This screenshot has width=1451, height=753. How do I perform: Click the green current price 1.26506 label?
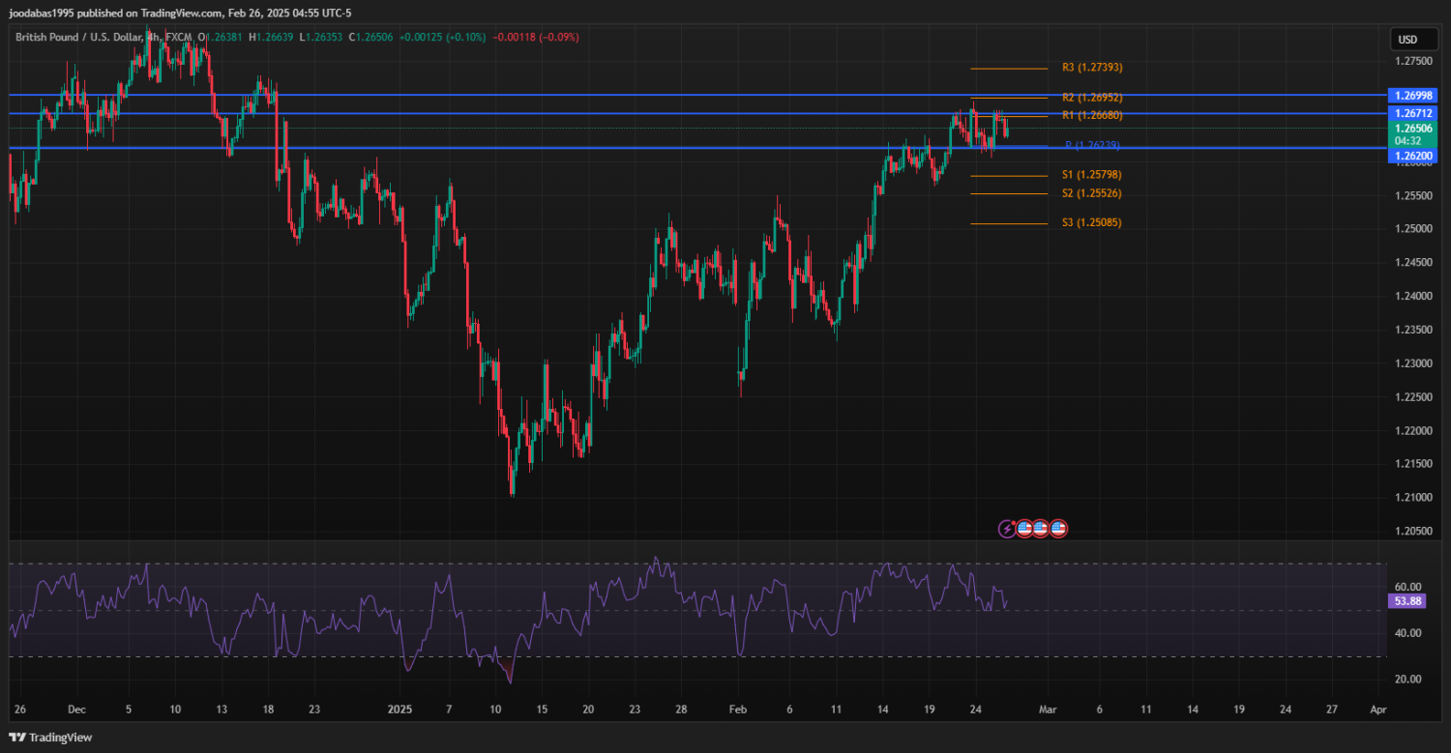[1413, 129]
